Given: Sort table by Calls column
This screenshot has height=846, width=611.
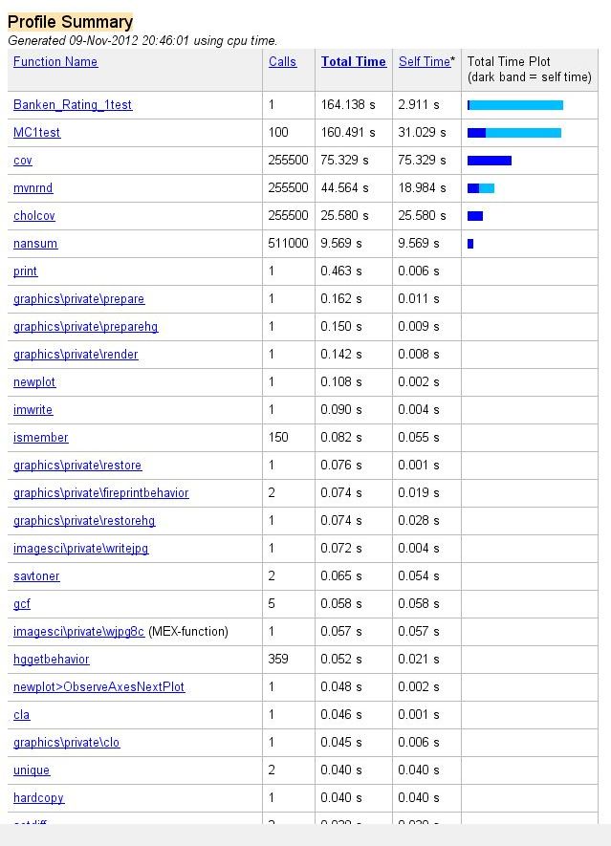Looking at the screenshot, I should (x=282, y=62).
